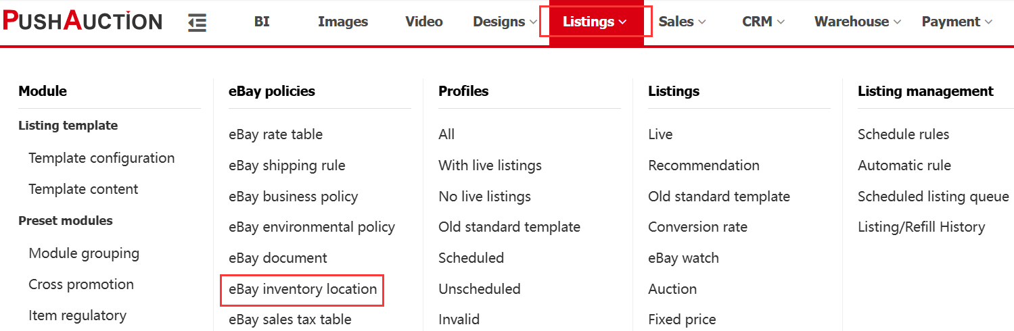The width and height of the screenshot is (1014, 331).
Task: Collapse the Listings dropdown menu
Action: click(595, 22)
